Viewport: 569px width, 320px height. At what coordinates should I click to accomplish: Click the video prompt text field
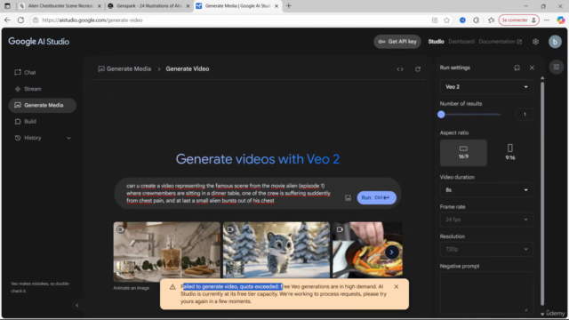(x=228, y=193)
